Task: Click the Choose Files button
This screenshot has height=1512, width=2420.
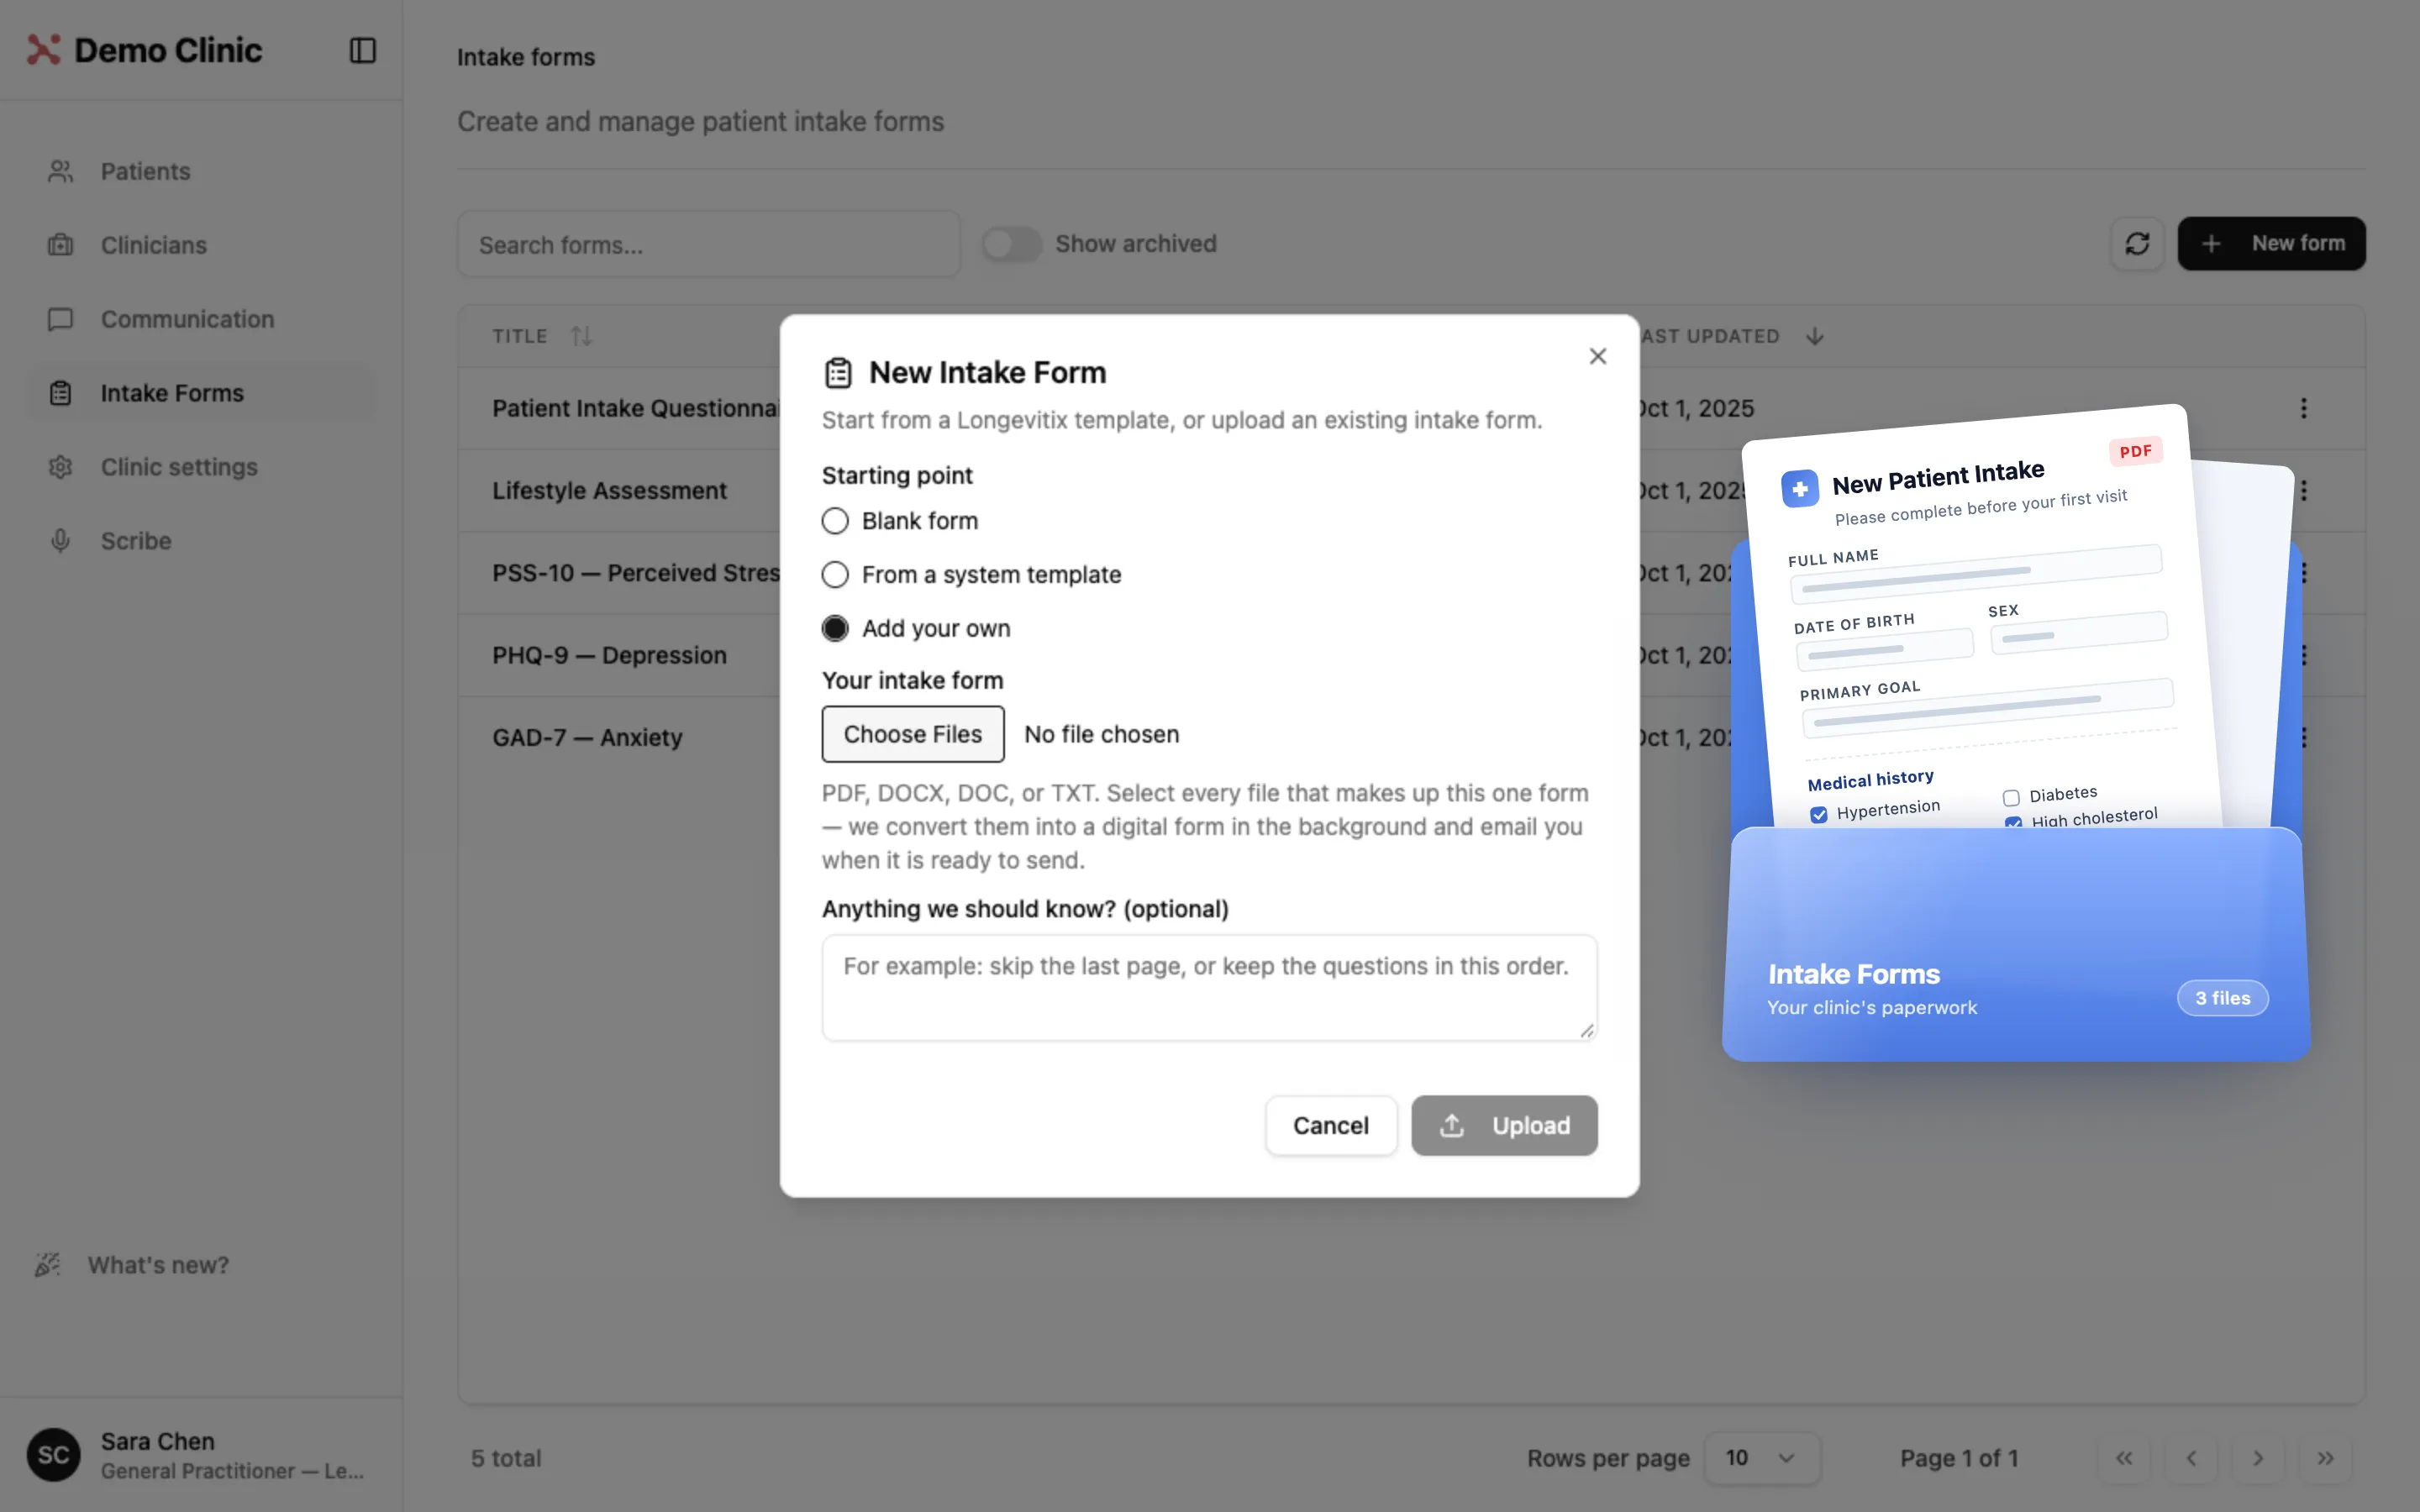Action: tap(913, 734)
